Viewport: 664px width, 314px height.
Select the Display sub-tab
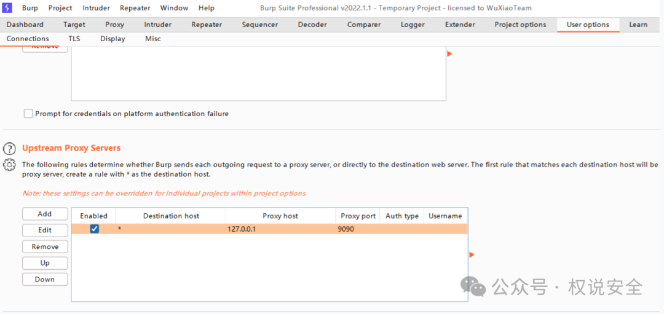tap(113, 39)
